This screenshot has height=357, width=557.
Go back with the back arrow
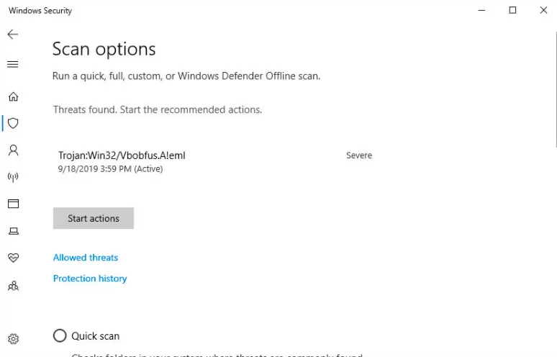[13, 34]
